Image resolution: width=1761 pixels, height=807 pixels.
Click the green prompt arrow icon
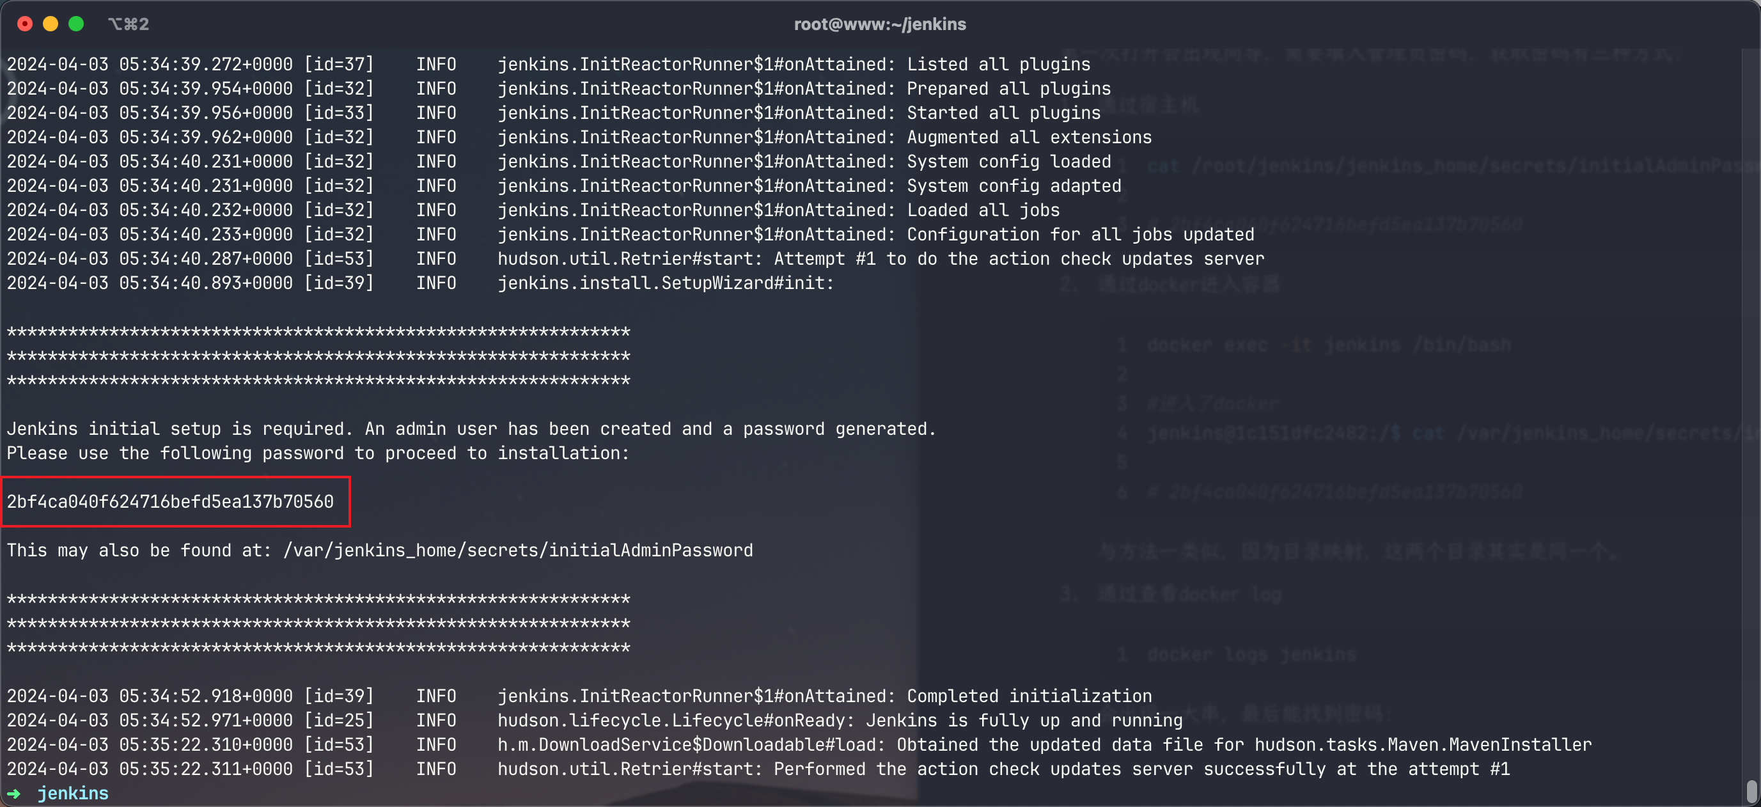tap(13, 794)
